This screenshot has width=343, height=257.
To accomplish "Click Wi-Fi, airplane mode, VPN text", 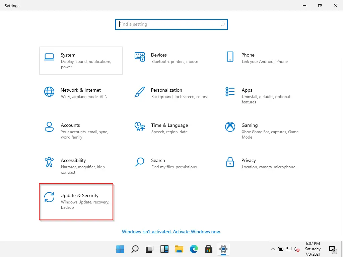I will (84, 97).
